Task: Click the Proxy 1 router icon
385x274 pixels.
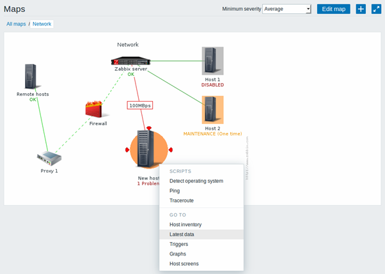Action: [49, 158]
